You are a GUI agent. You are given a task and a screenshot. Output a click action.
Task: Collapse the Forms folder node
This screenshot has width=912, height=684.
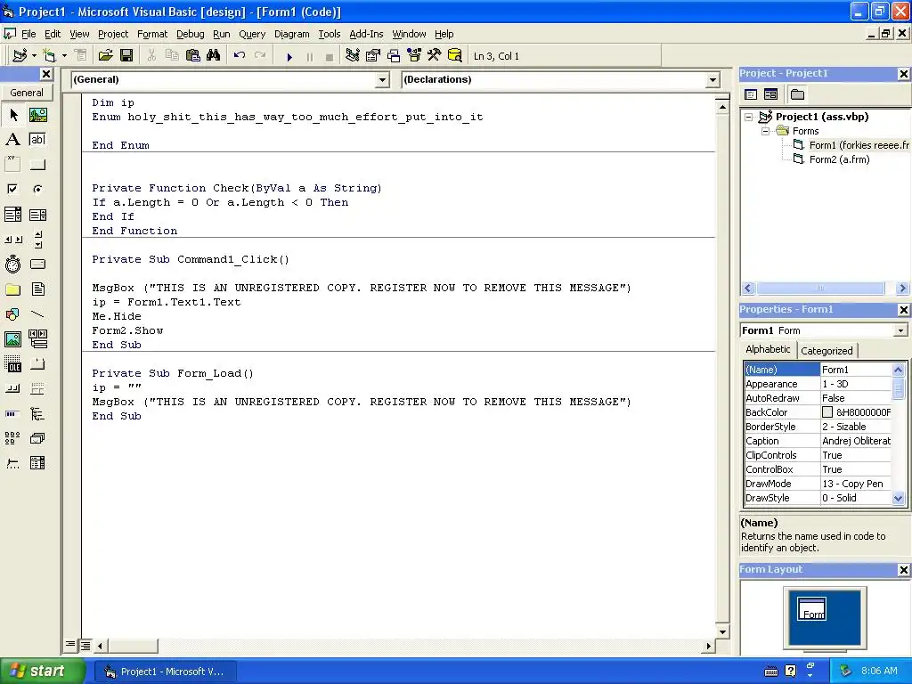[766, 132]
